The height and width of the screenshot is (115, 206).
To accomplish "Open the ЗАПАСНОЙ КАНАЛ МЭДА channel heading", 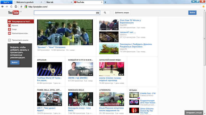I will click(x=110, y=60).
